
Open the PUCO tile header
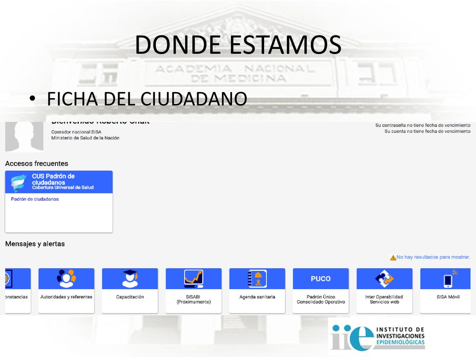(x=321, y=278)
